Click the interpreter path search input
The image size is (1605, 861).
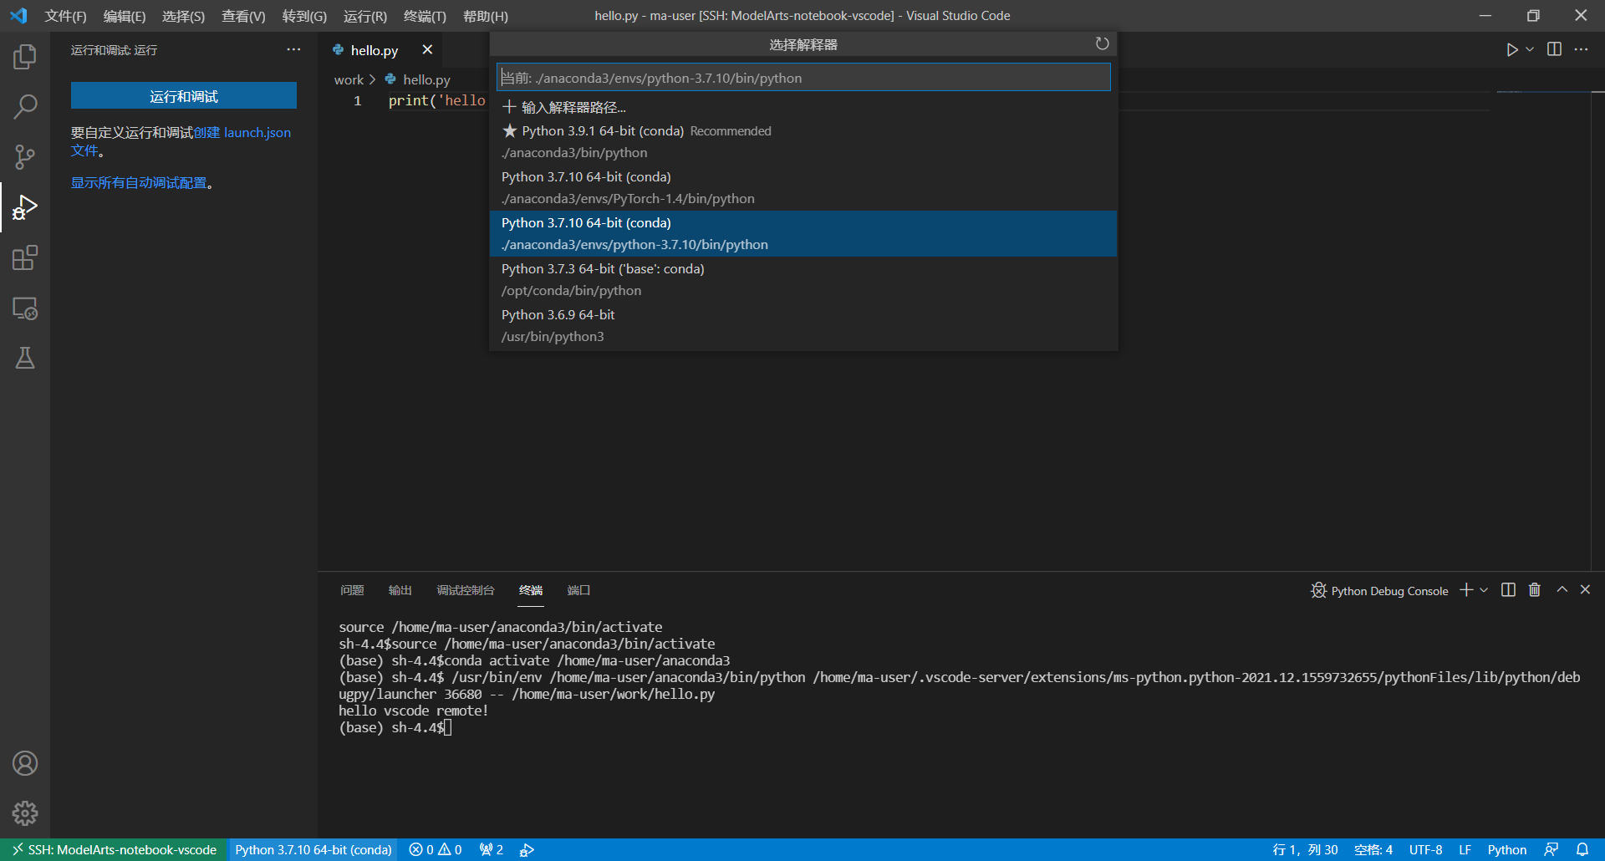(803, 78)
